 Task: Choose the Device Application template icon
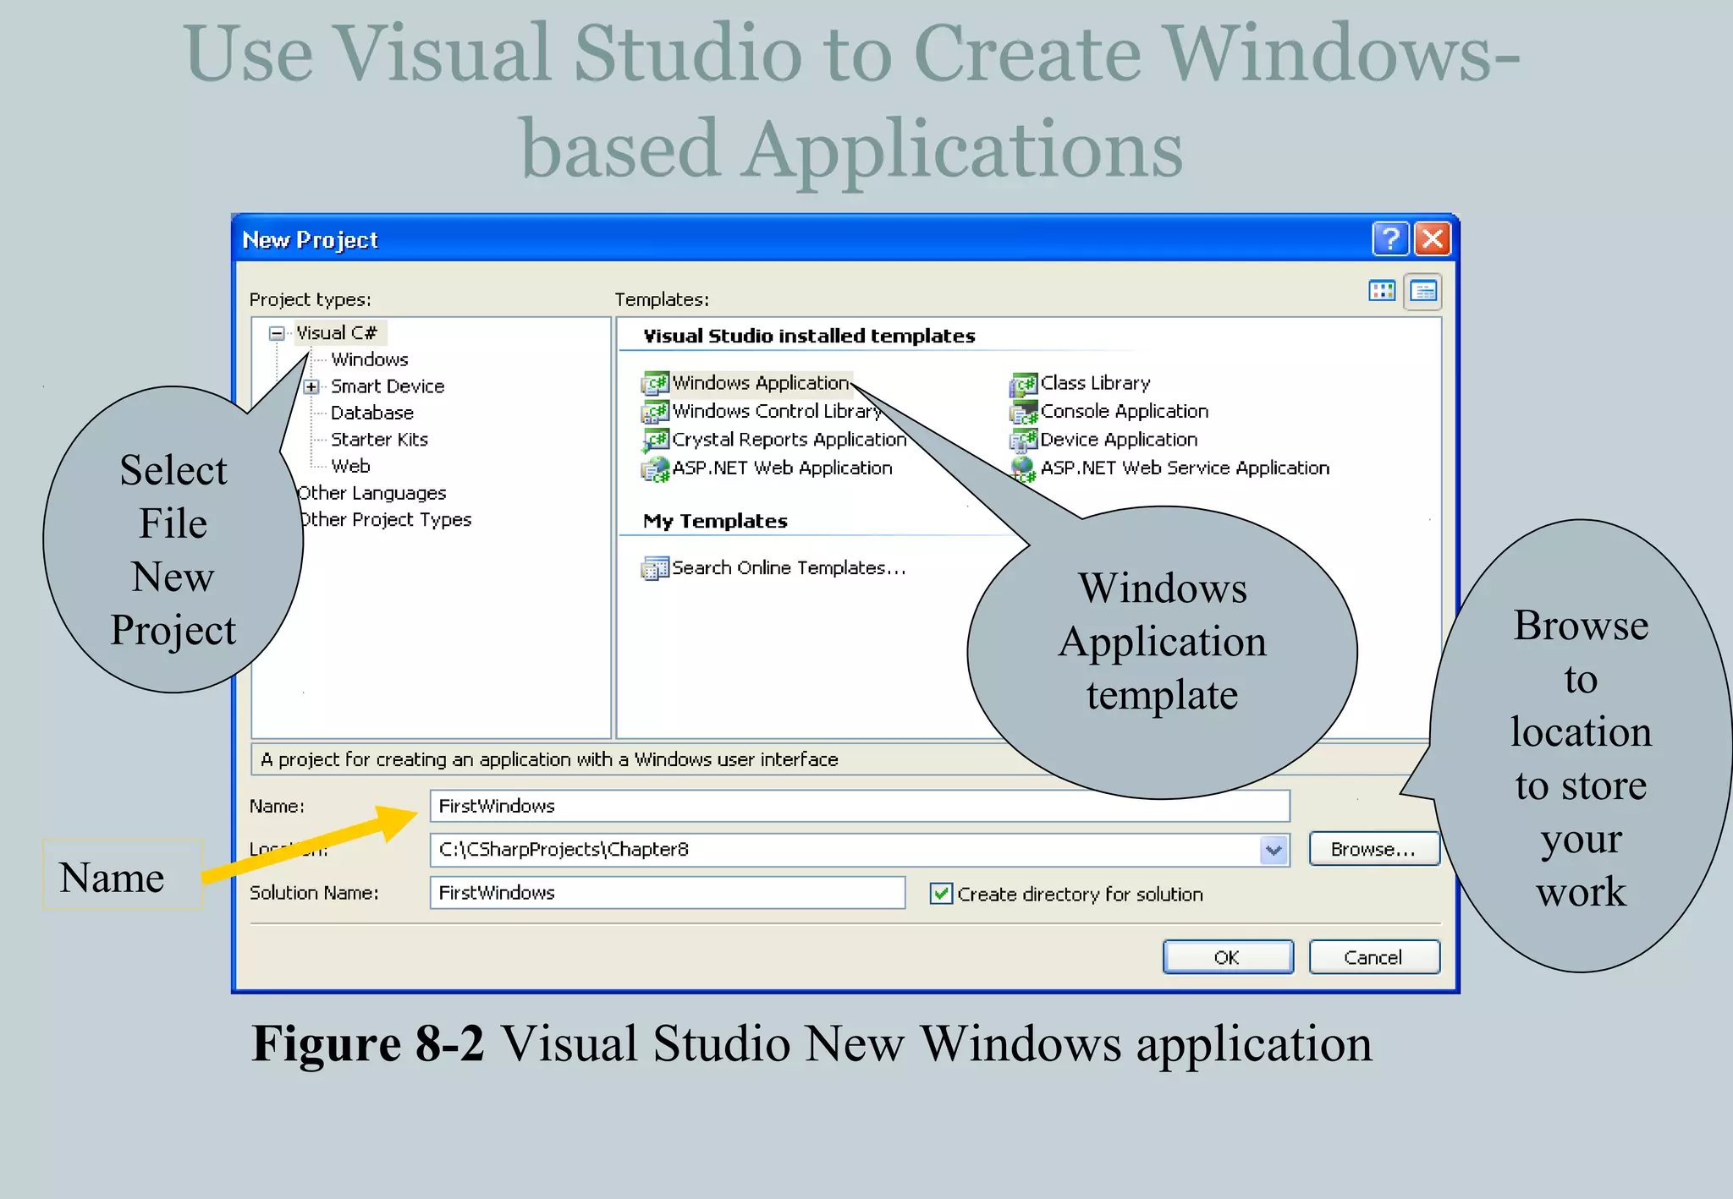point(1023,441)
